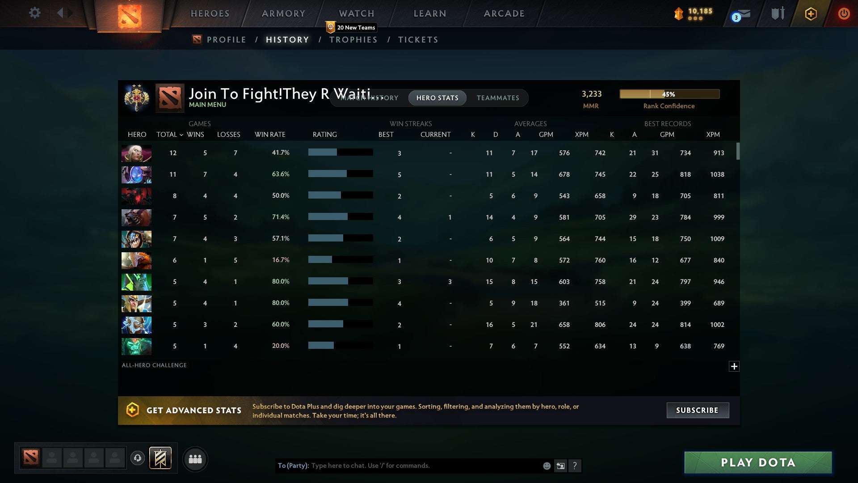Expand the All-Hero Challenge plus control
Viewport: 858px width, 483px height.
pos(734,366)
